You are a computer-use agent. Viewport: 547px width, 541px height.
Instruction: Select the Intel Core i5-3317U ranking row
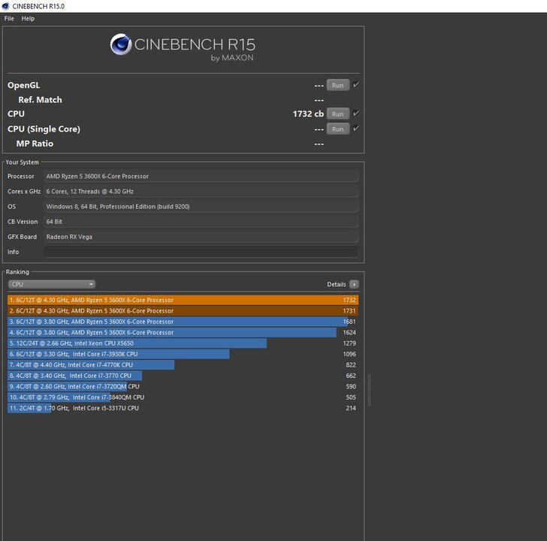[x=183, y=408]
